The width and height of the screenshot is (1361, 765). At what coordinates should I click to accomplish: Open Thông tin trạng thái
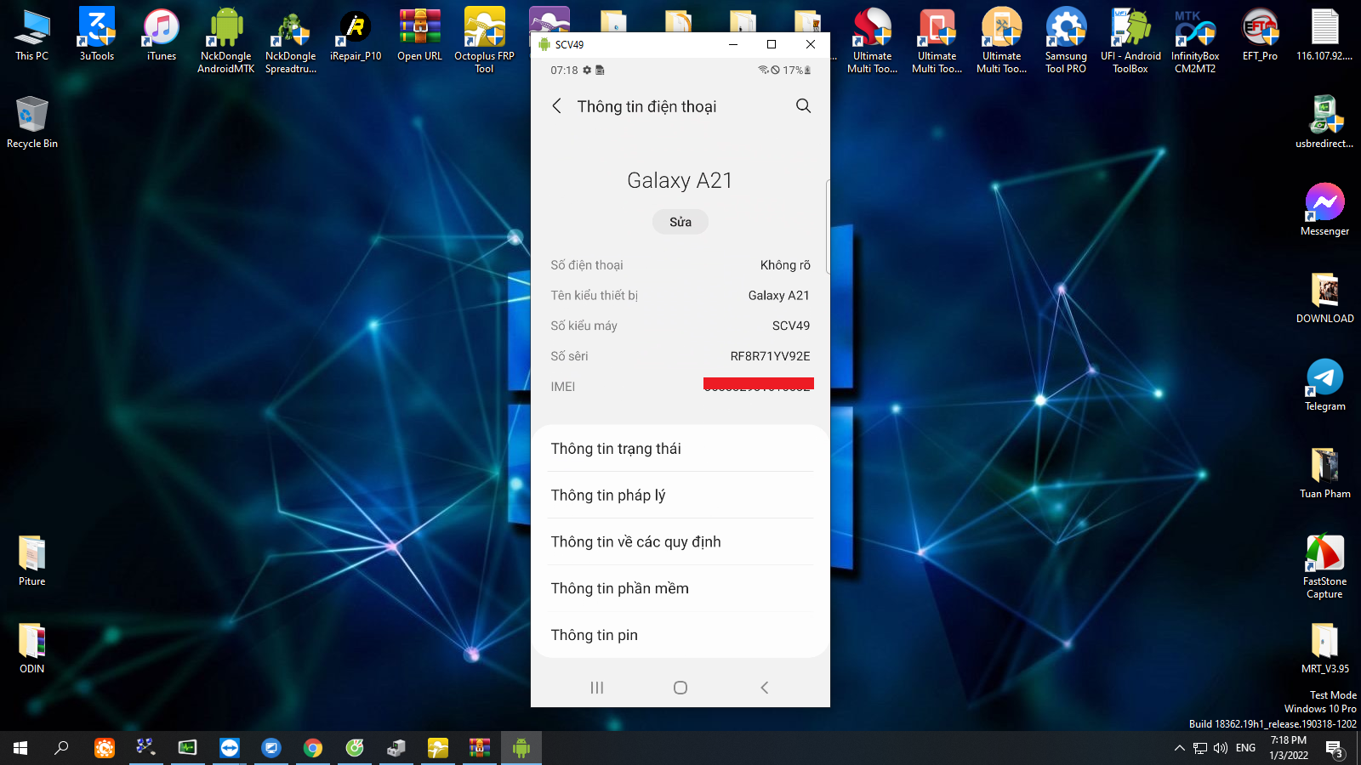click(x=680, y=449)
